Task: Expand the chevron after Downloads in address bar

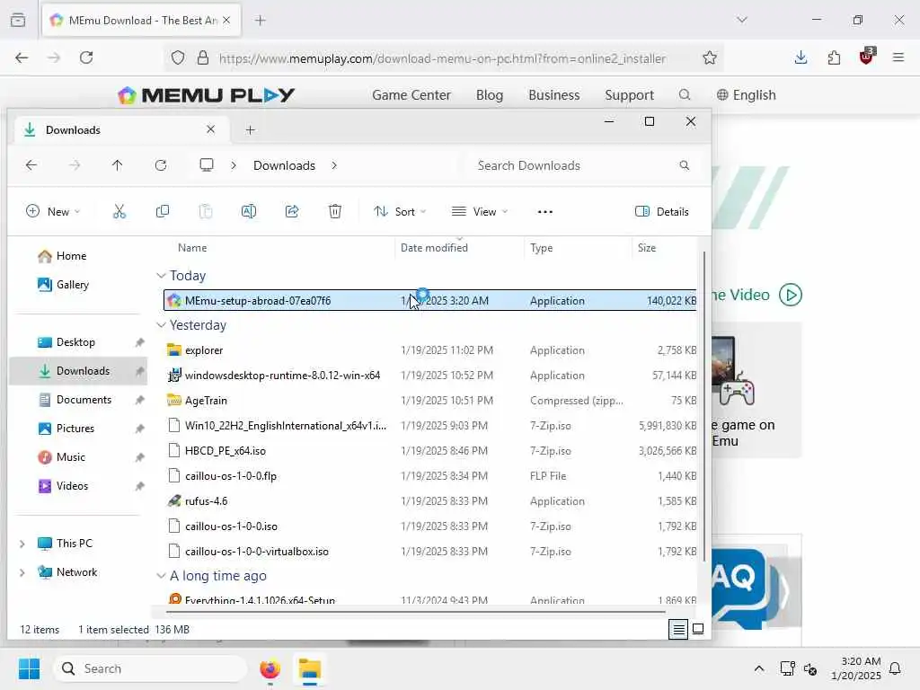Action: [x=334, y=165]
